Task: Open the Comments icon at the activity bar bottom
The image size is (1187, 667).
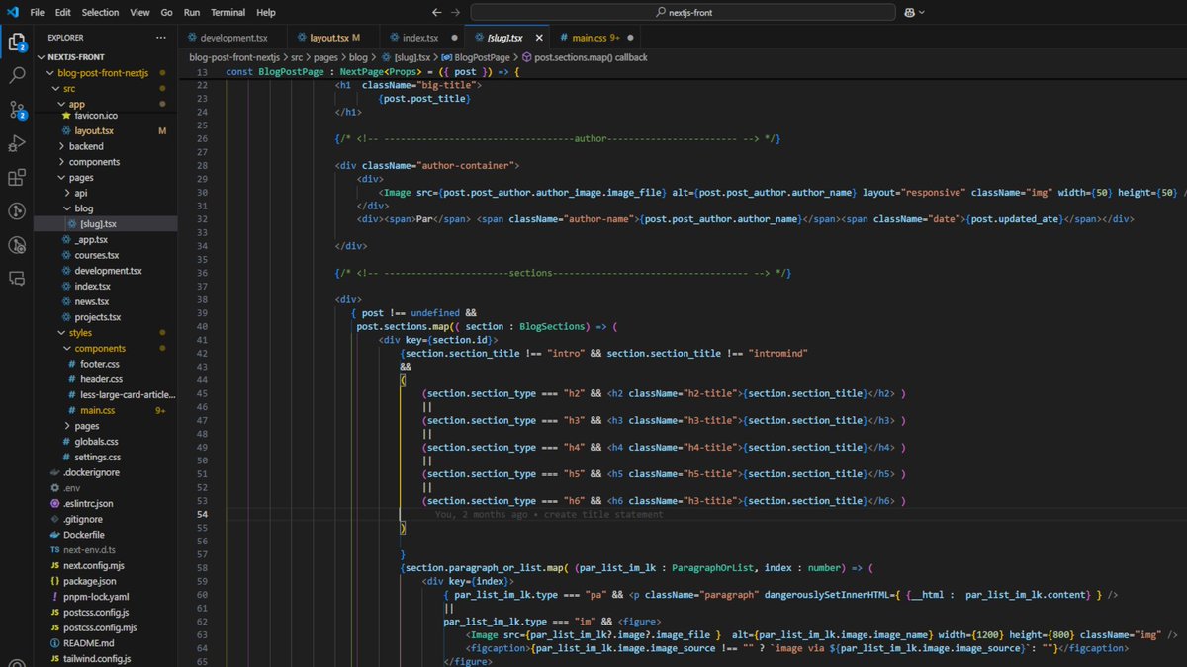Action: [17, 280]
